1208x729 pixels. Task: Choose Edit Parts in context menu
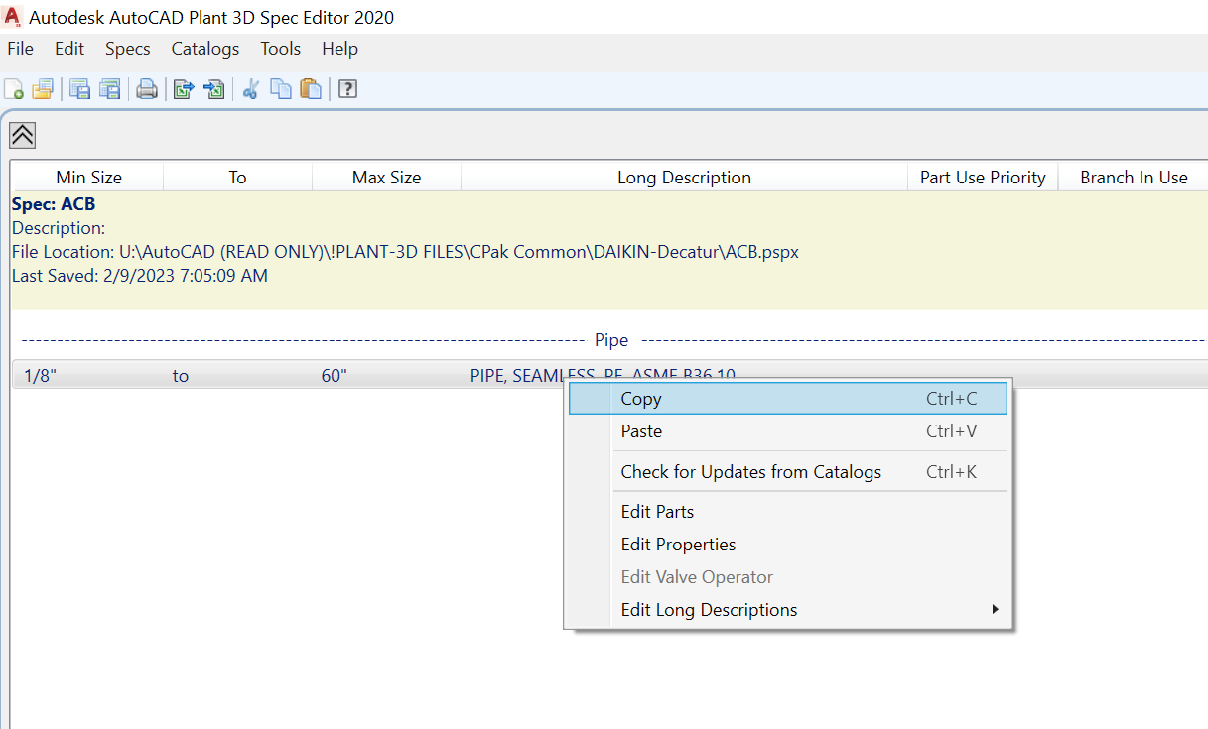pyautogui.click(x=788, y=512)
